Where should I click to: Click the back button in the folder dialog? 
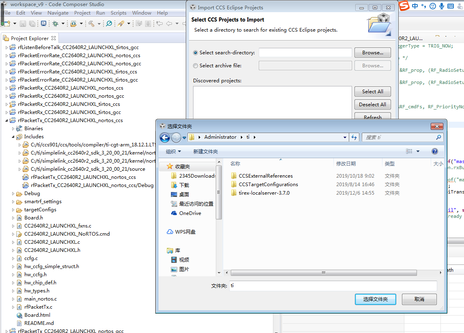click(165, 137)
